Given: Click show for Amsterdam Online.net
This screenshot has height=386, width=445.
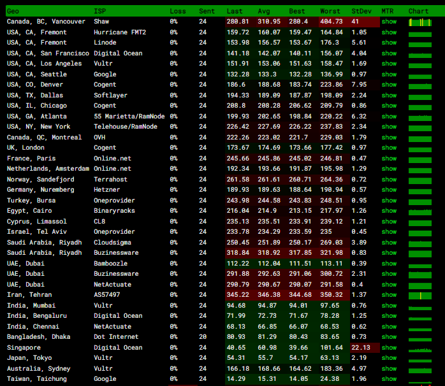Looking at the screenshot, I should click(389, 168).
